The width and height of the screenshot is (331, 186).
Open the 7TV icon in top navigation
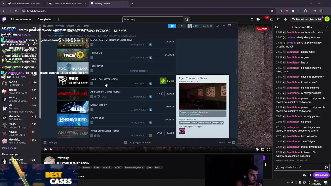click(x=258, y=19)
